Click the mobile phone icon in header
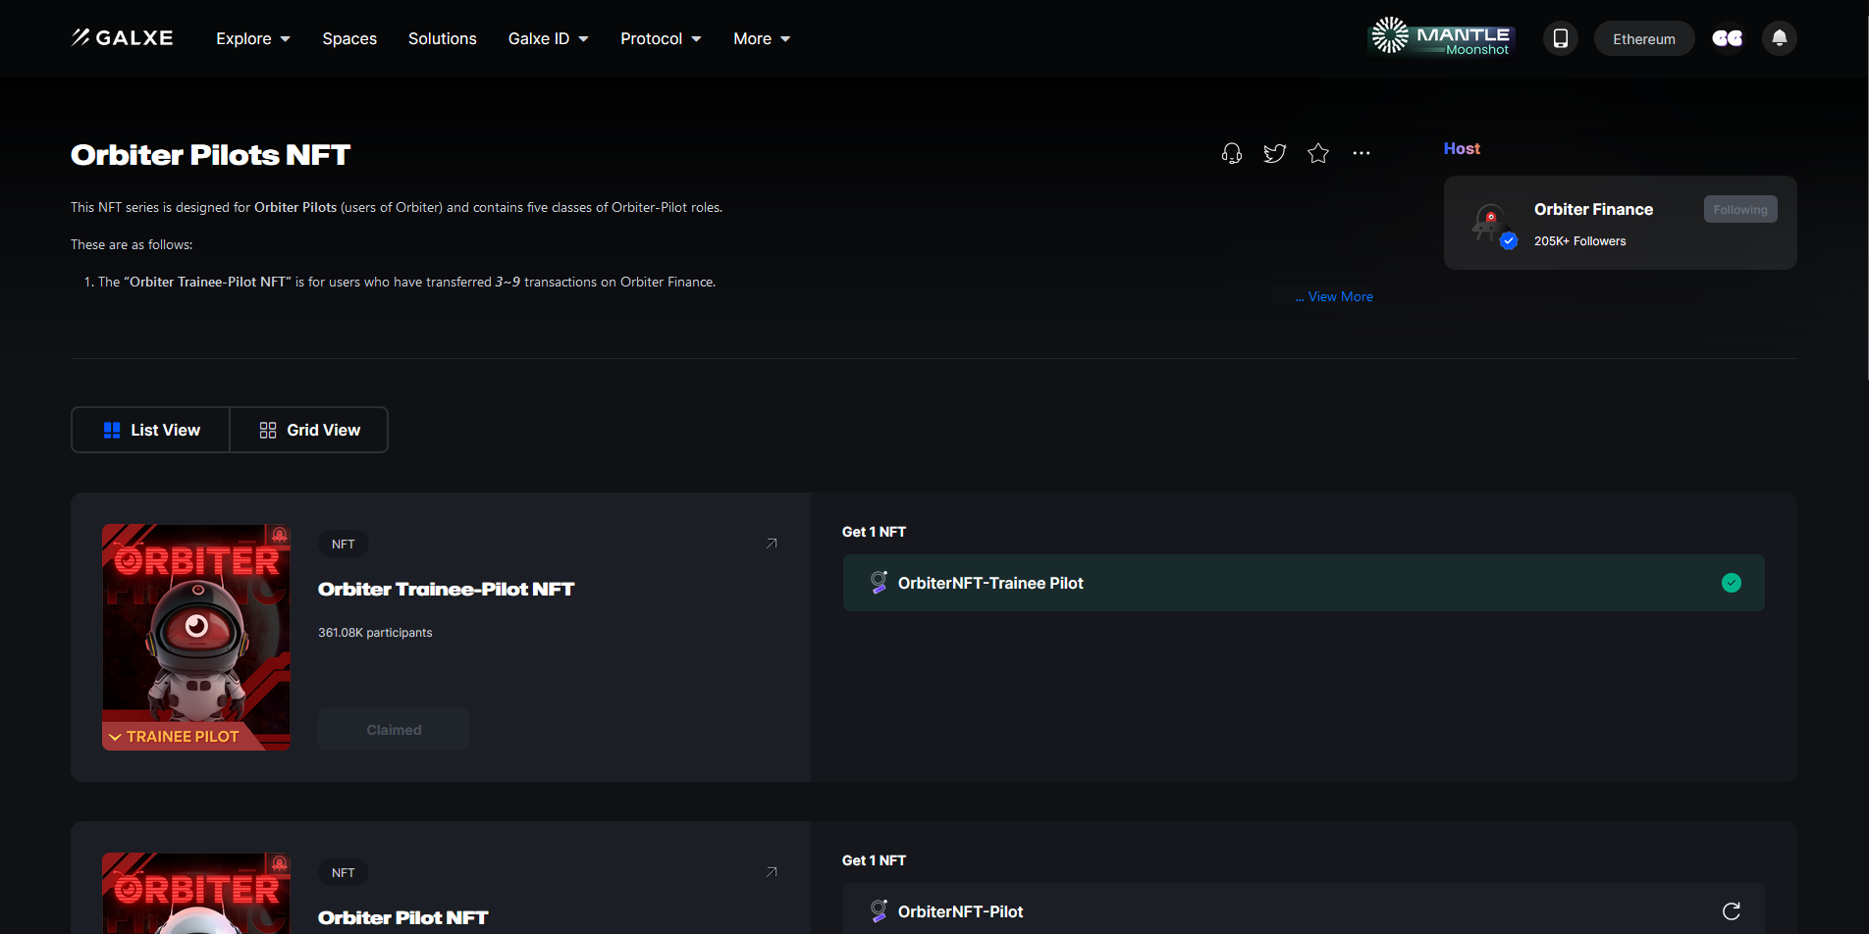The image size is (1869, 934). [1560, 38]
